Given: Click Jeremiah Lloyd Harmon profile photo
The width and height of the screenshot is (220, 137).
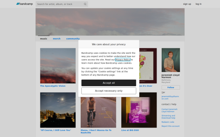Looking at the screenshot, I should 171,60.
